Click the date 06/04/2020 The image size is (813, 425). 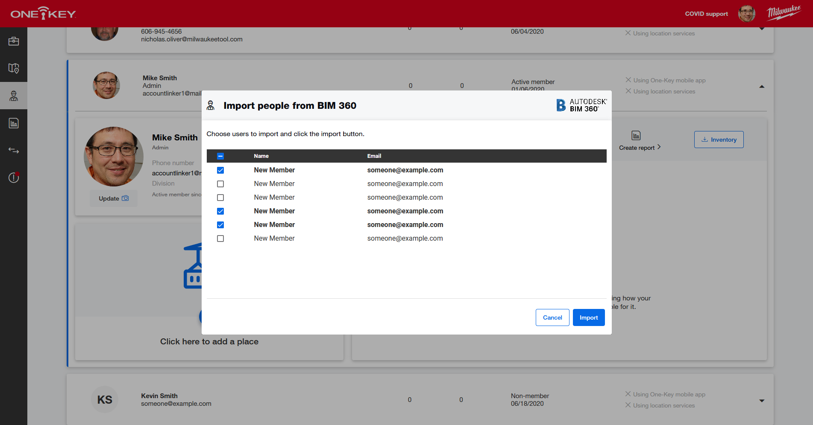[527, 32]
